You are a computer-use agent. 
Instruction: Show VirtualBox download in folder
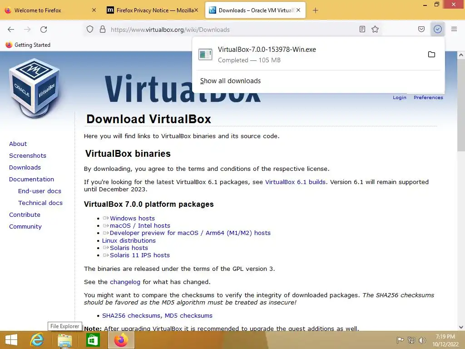[431, 55]
